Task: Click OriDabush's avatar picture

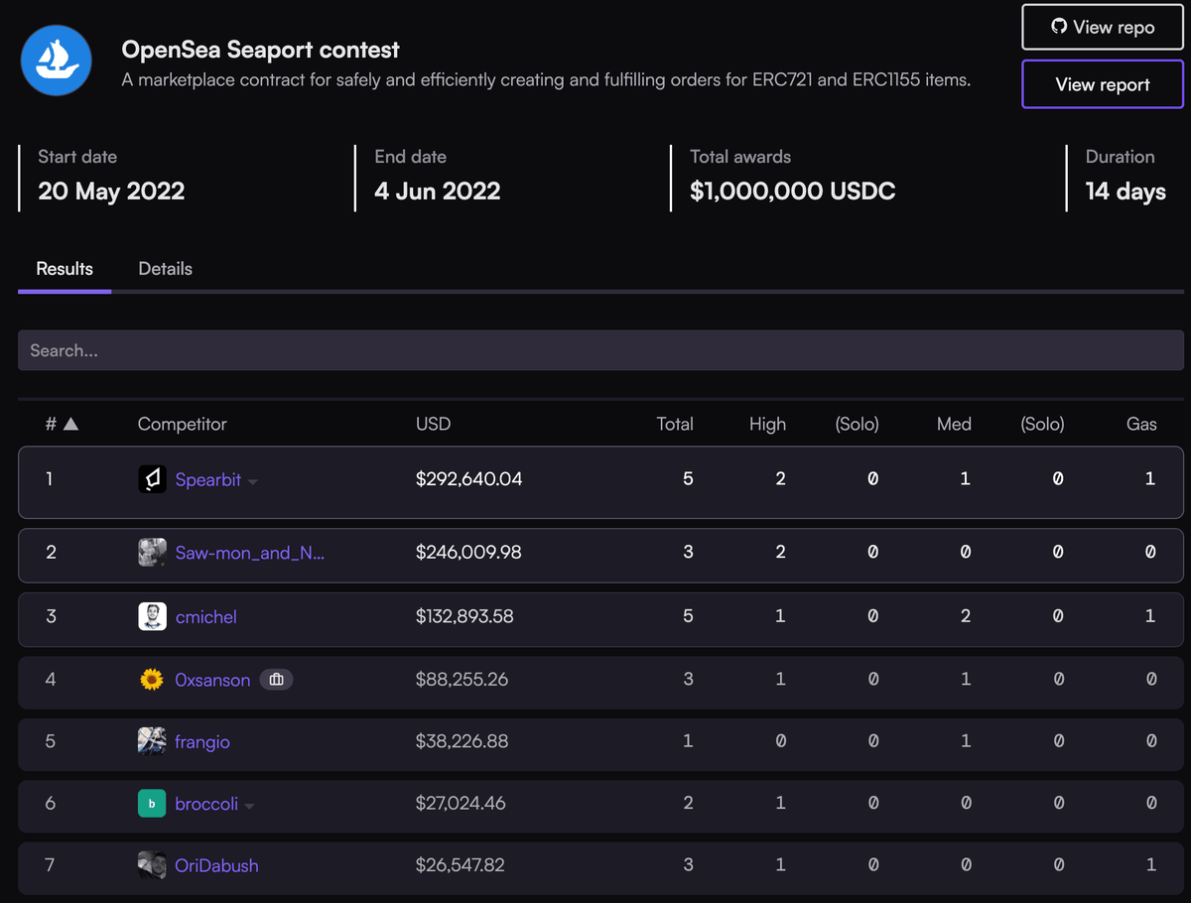Action: [x=152, y=865]
